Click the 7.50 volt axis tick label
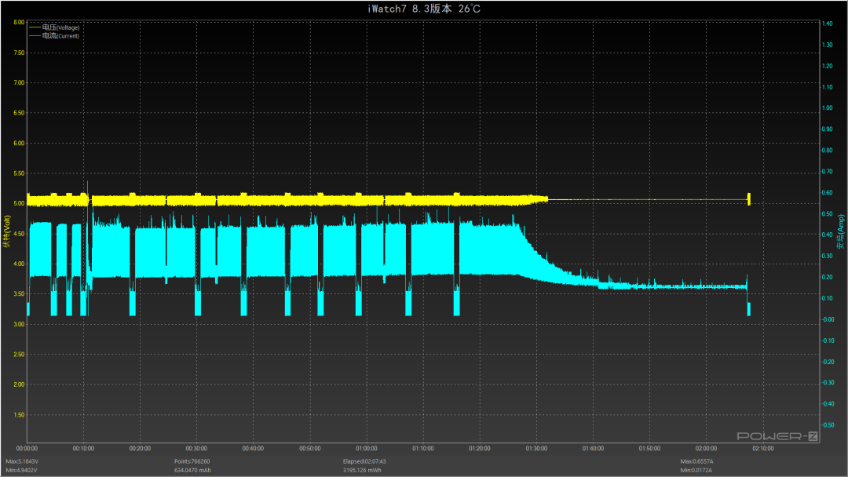 point(19,53)
